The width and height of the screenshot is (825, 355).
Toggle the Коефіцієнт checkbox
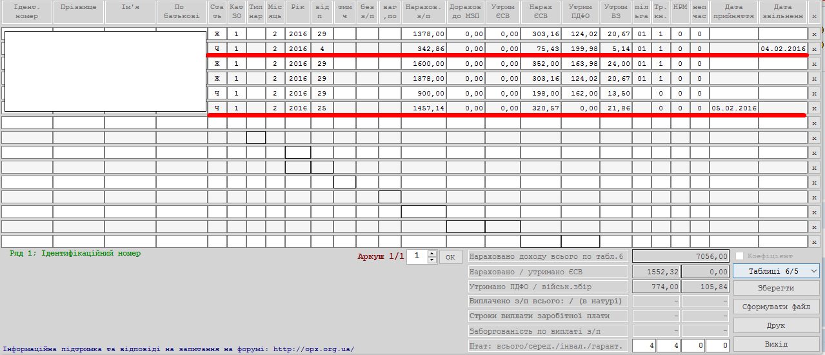click(740, 256)
